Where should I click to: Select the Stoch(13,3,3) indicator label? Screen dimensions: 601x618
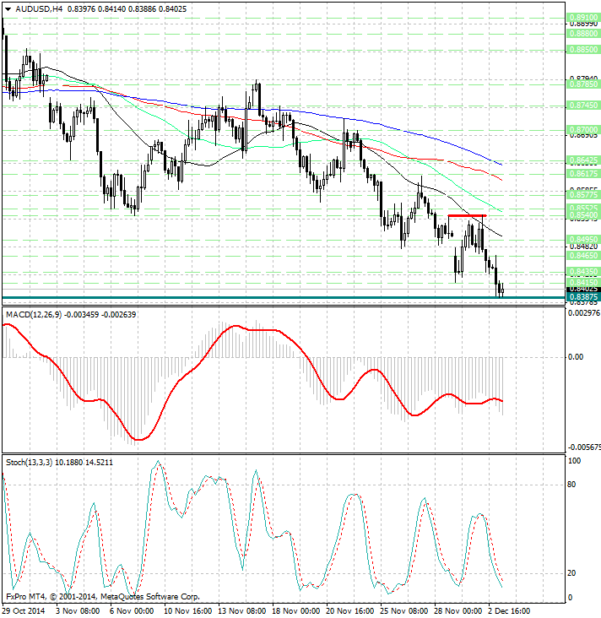pyautogui.click(x=32, y=462)
